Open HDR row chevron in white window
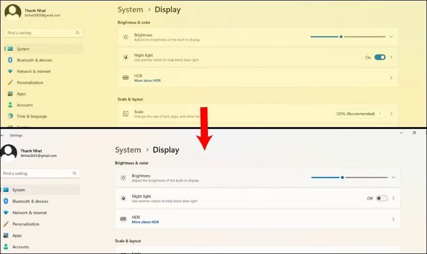The image size is (427, 254). 393,219
